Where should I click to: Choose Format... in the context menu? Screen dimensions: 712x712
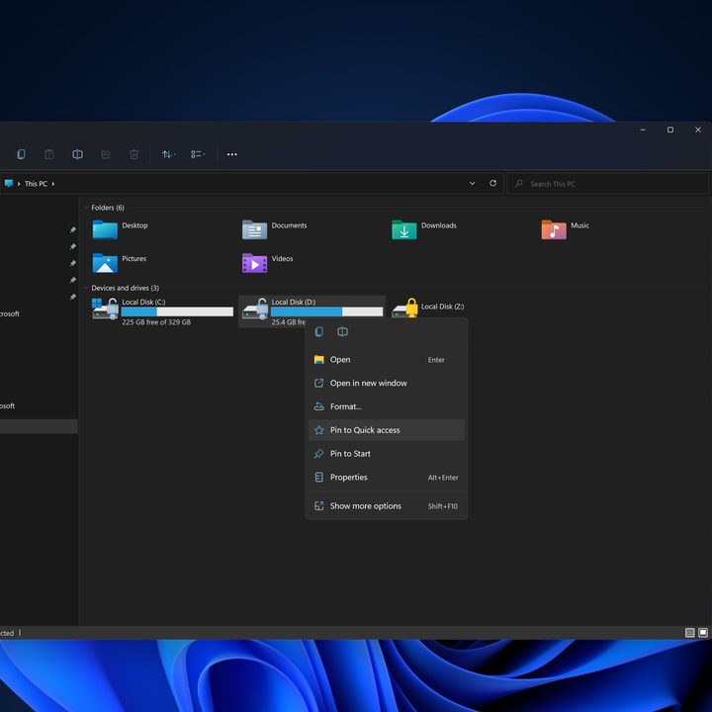tap(387, 406)
